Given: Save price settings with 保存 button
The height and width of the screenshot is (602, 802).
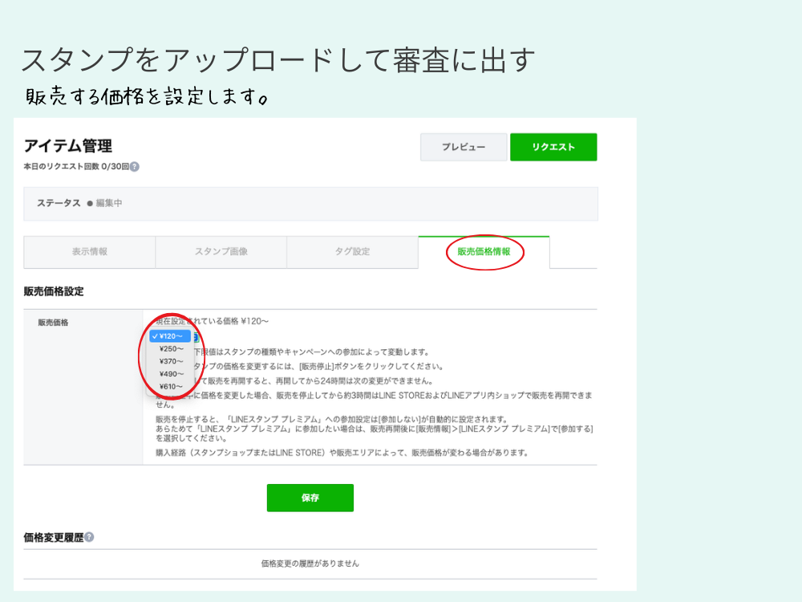Looking at the screenshot, I should pyautogui.click(x=310, y=498).
